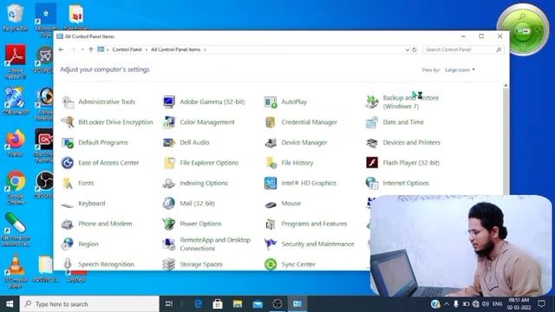This screenshot has width=555, height=312.
Task: Open the Fonts folder icon
Action: tap(68, 183)
